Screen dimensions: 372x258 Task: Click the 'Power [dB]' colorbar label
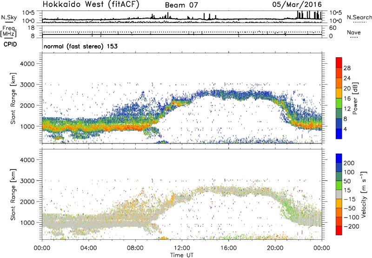click(x=355, y=98)
